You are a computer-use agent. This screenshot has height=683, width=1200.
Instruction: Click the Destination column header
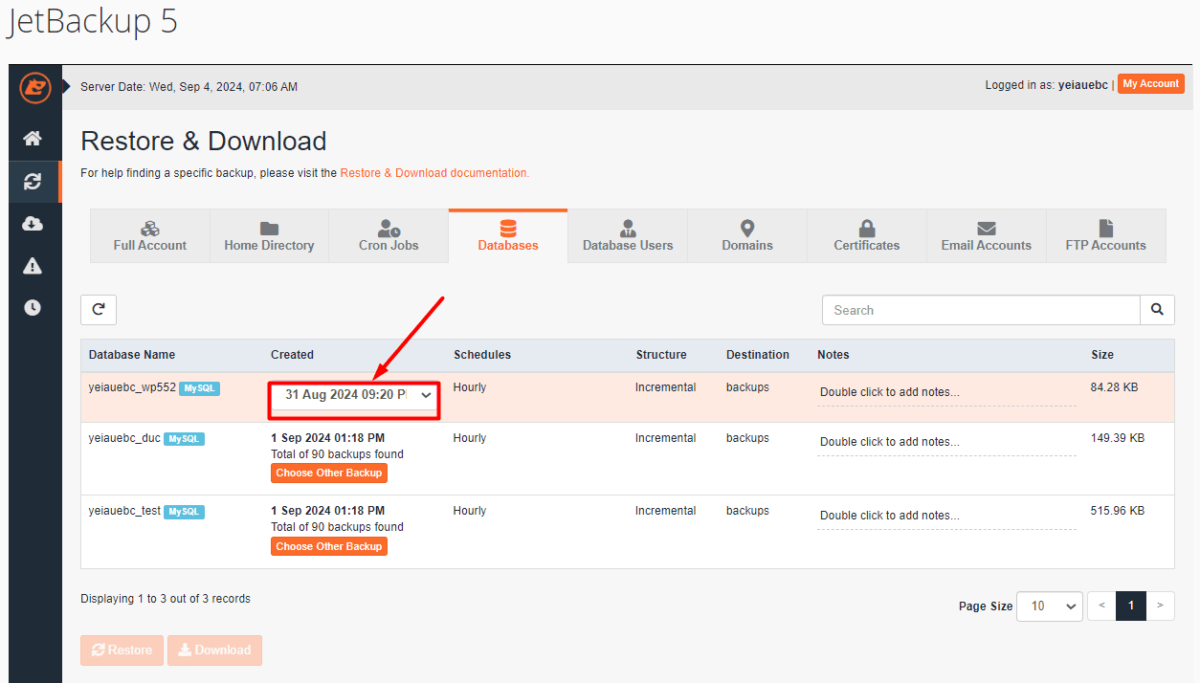point(758,355)
